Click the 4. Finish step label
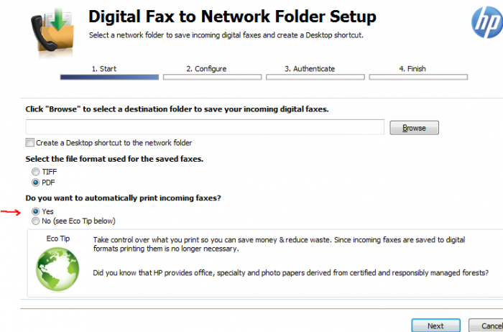This screenshot has height=332, width=503. pyautogui.click(x=412, y=69)
